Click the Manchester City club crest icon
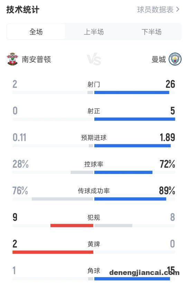 coord(175,59)
